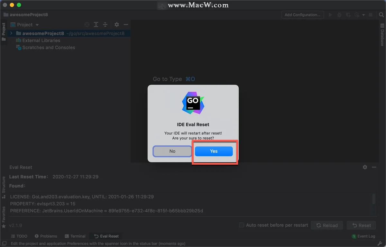Open the Database tool window

point(382,35)
